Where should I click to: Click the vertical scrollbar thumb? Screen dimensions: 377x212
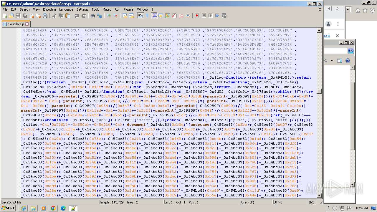[319, 91]
